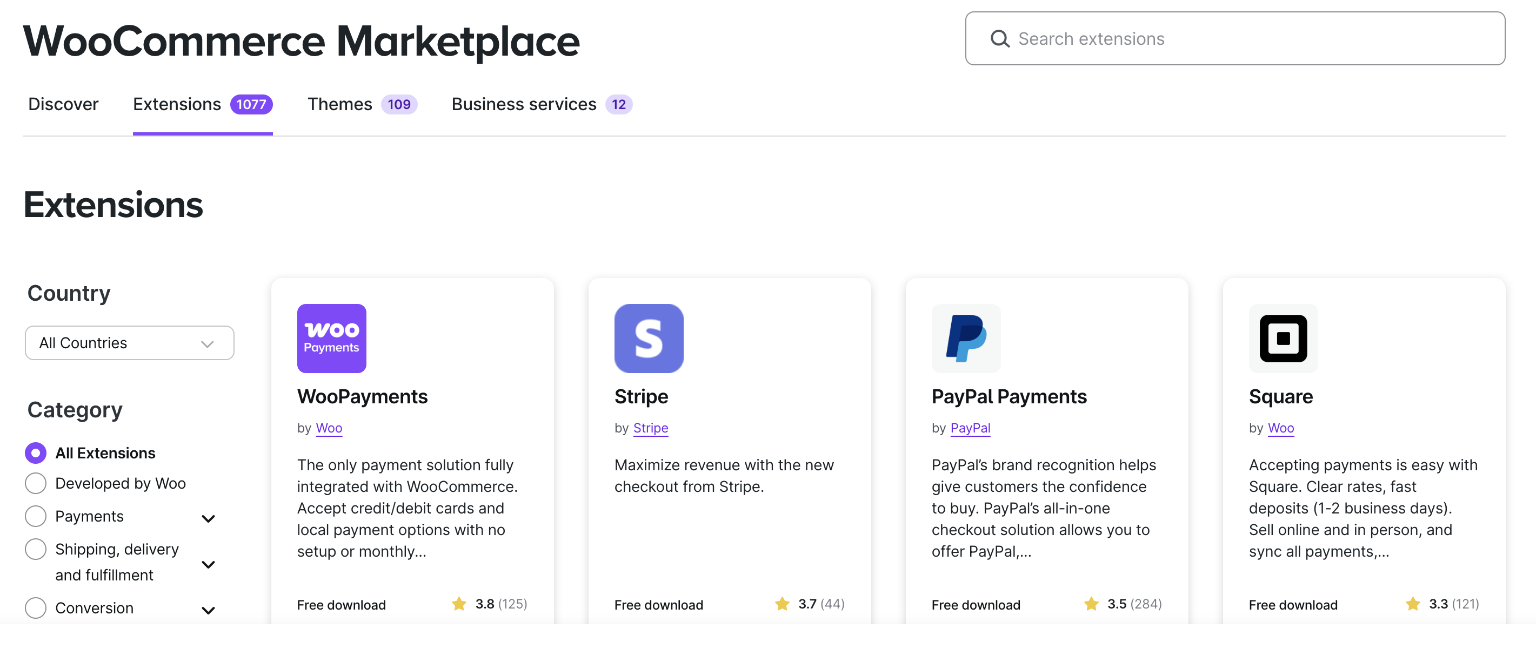Select Shipping, delivery and fulfillment radio
The image size is (1536, 649).
pos(36,549)
